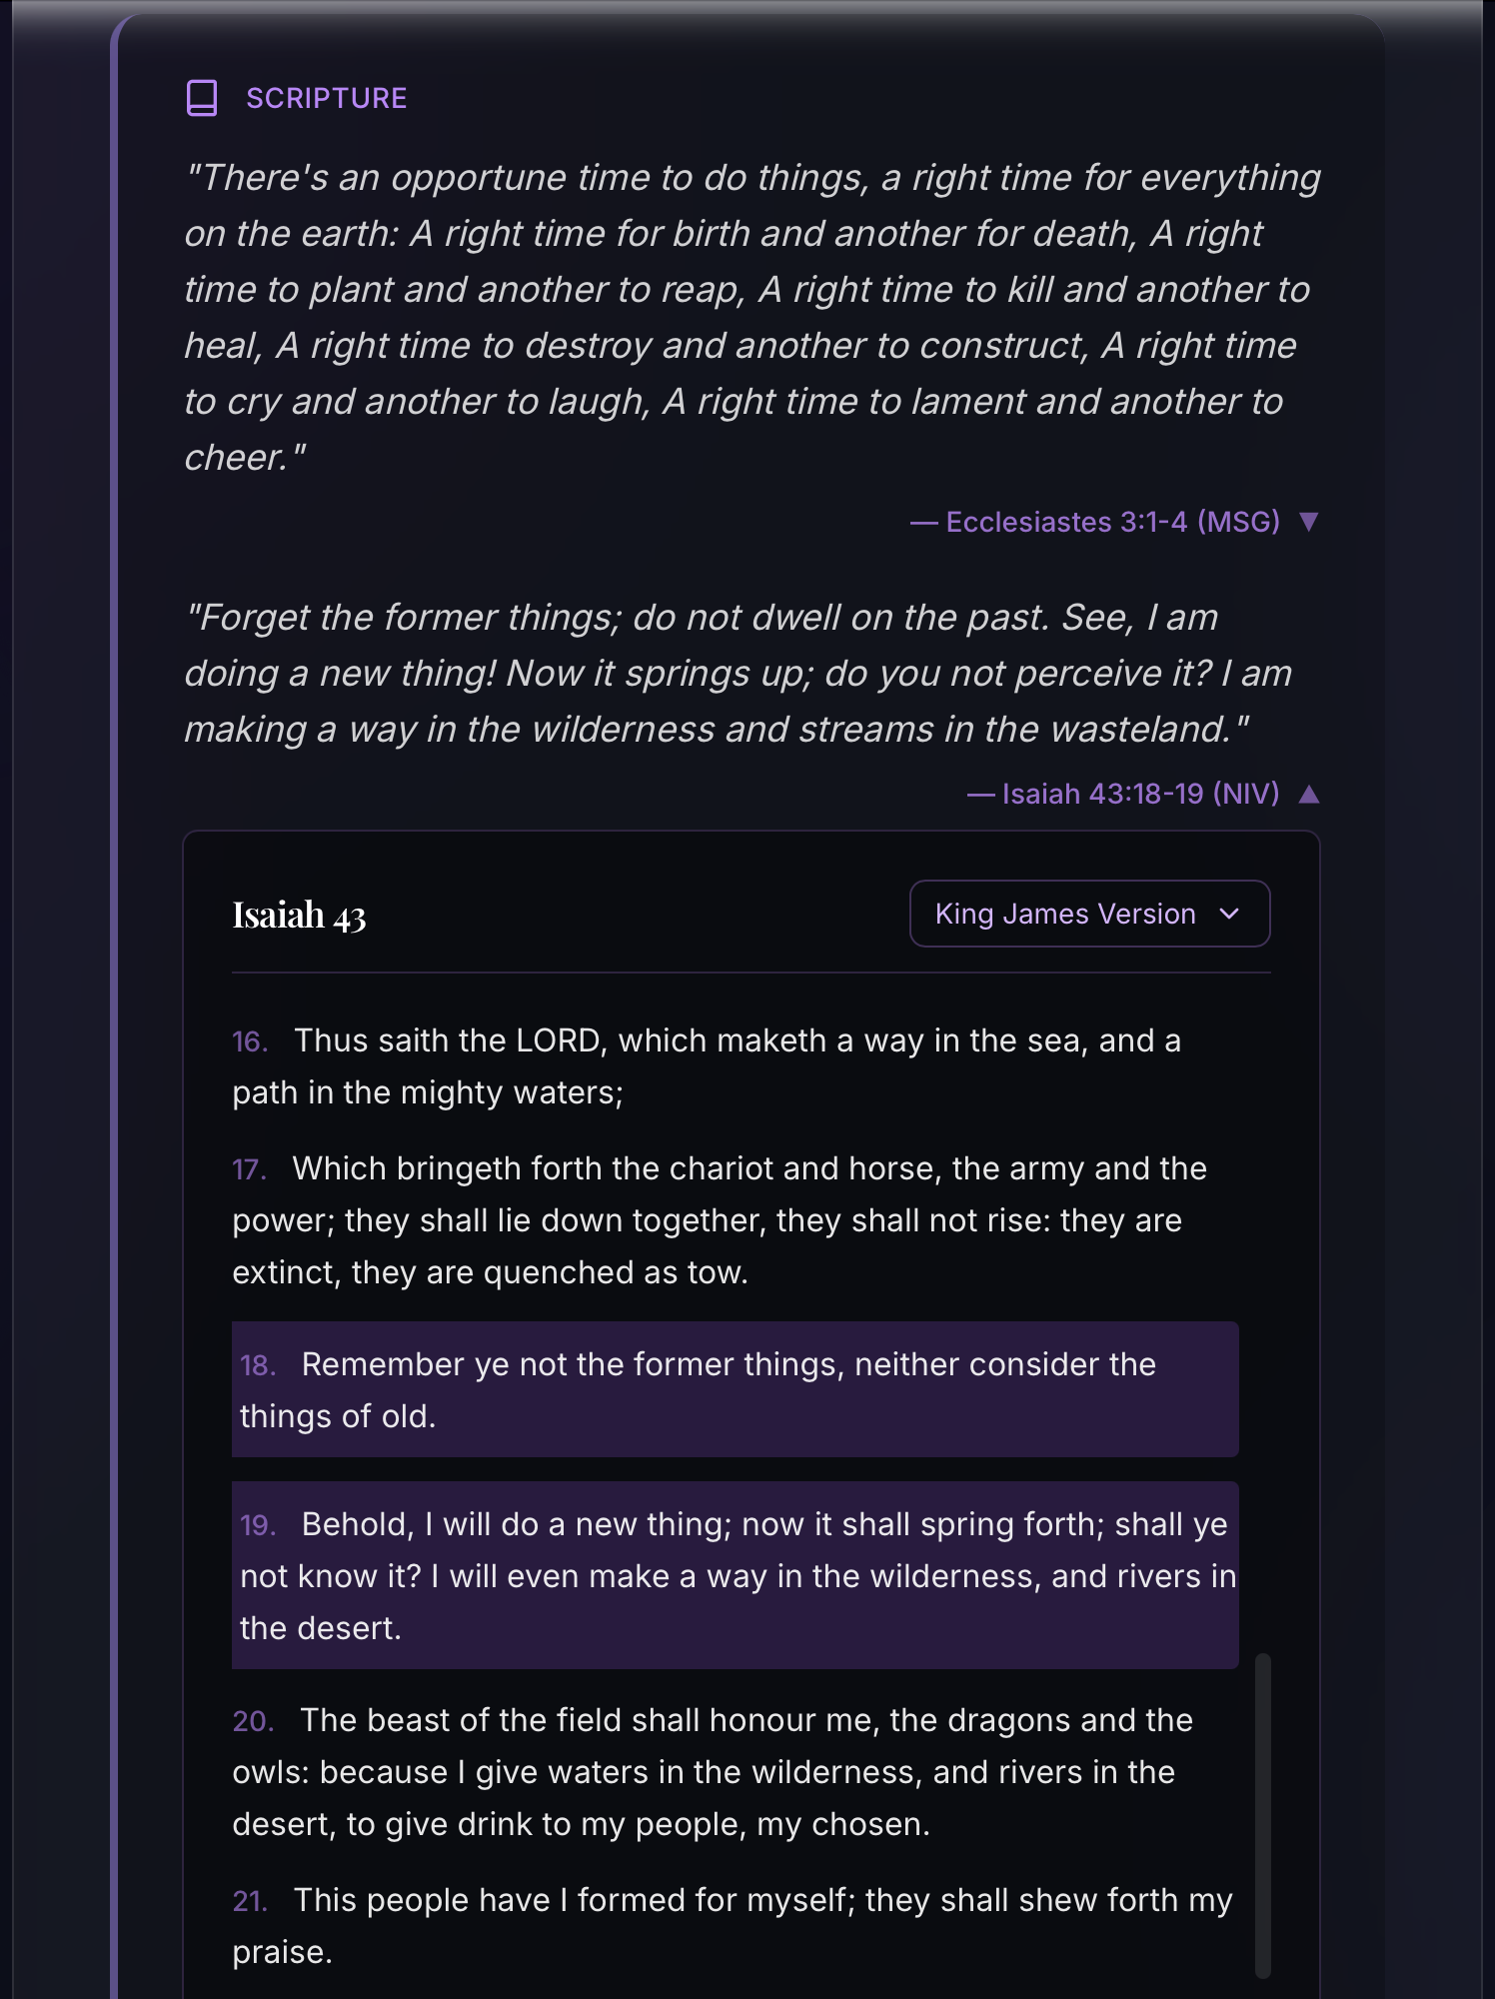Click the Isaiah 43 chapter heading
The width and height of the screenshot is (1495, 1999).
[x=299, y=915]
